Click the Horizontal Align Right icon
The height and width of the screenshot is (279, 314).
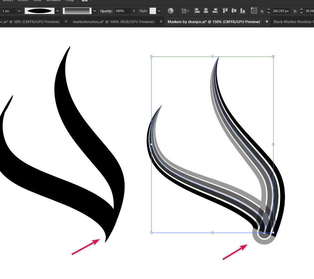(x=215, y=11)
